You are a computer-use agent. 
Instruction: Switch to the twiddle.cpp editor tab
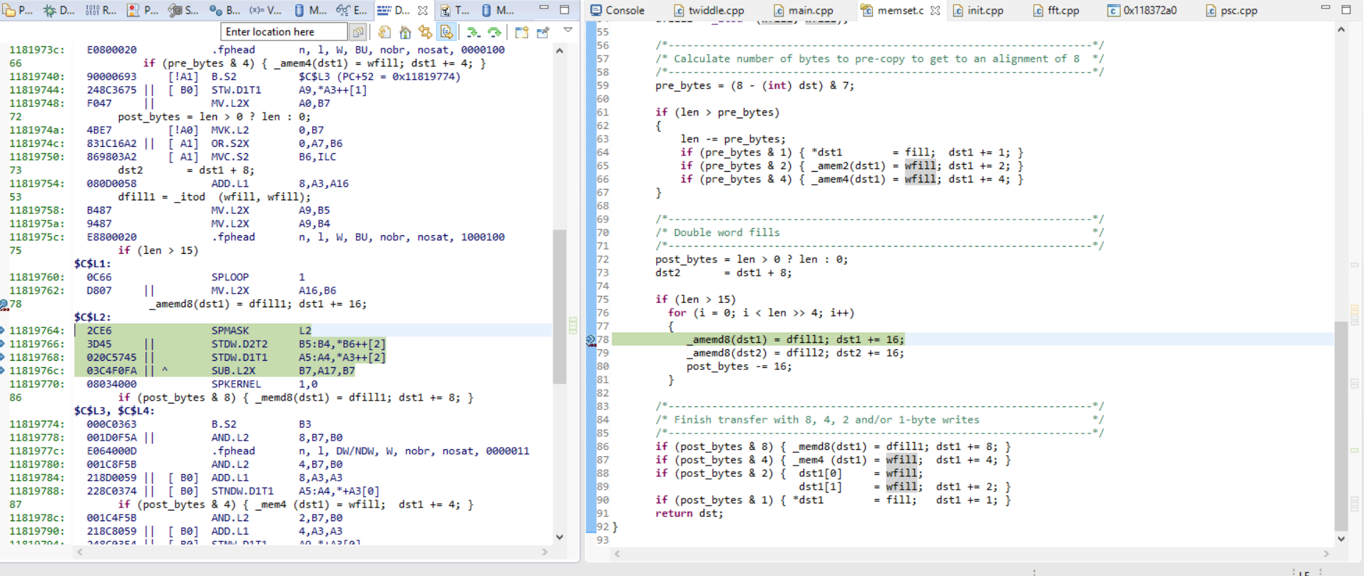pos(709,11)
